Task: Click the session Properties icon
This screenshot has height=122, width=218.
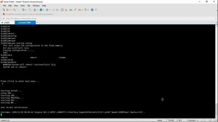Action: tap(23, 10)
